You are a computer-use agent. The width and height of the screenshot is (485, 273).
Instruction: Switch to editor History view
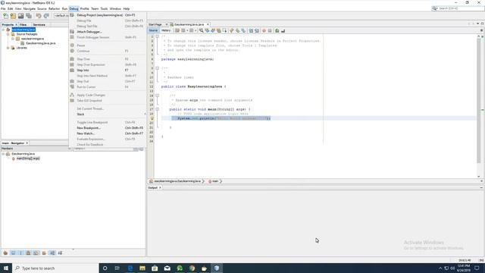[166, 30]
